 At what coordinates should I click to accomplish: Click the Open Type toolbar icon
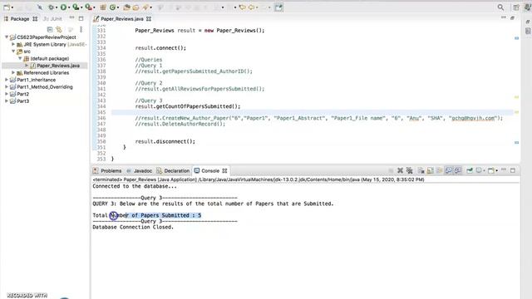pos(126,7)
